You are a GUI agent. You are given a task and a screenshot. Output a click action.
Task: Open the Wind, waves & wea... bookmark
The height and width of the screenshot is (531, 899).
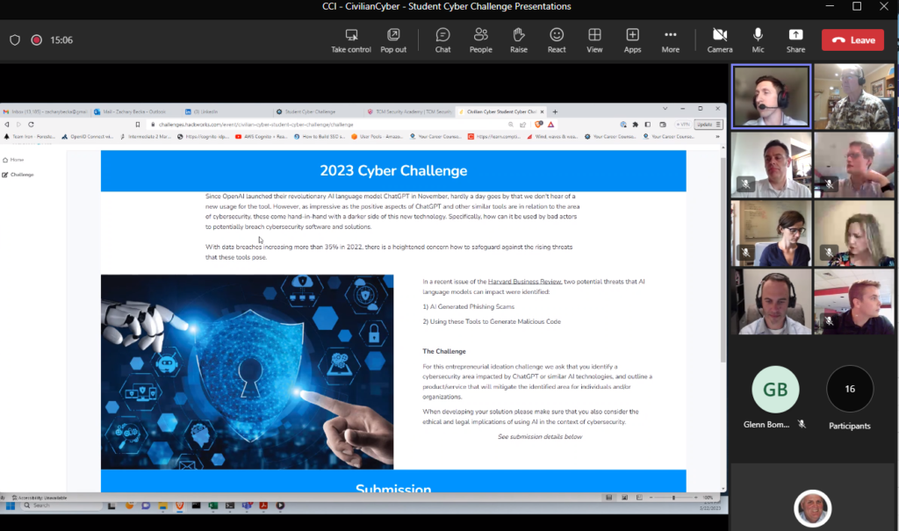(x=552, y=136)
